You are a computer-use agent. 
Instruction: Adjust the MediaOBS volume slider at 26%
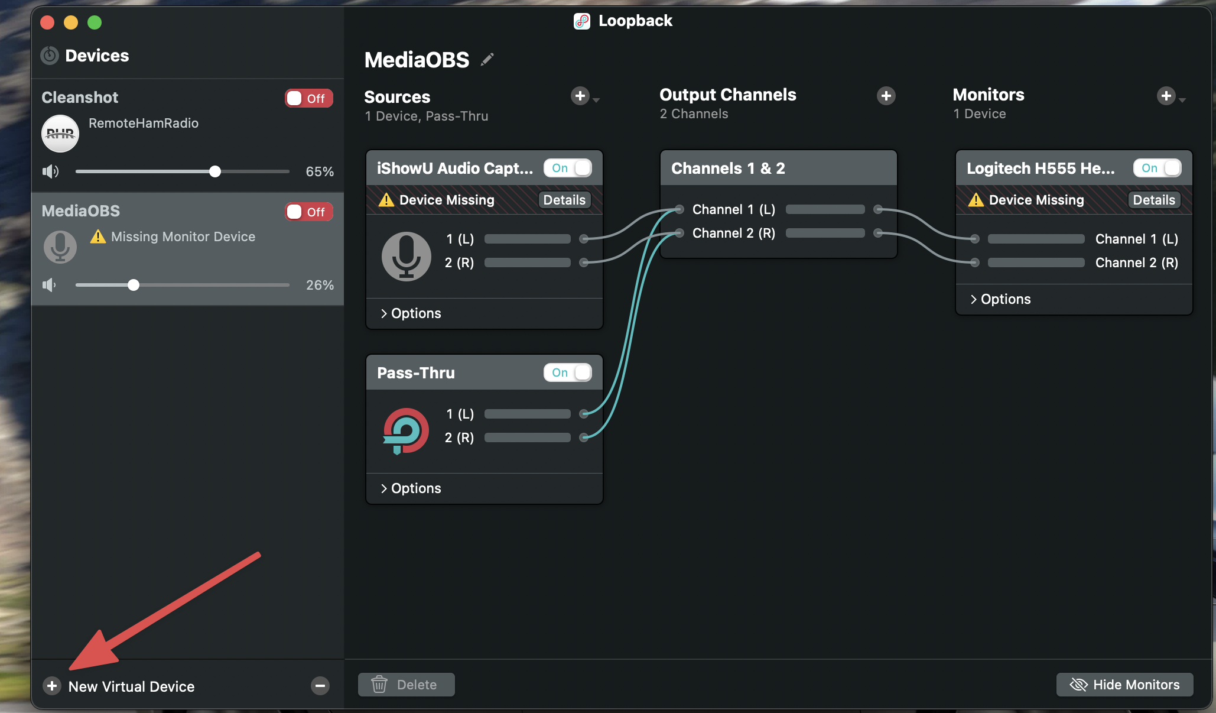[134, 285]
